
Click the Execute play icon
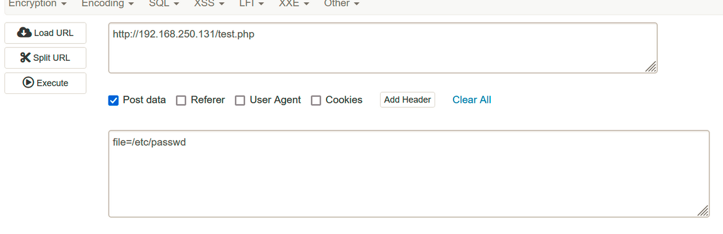(x=28, y=83)
